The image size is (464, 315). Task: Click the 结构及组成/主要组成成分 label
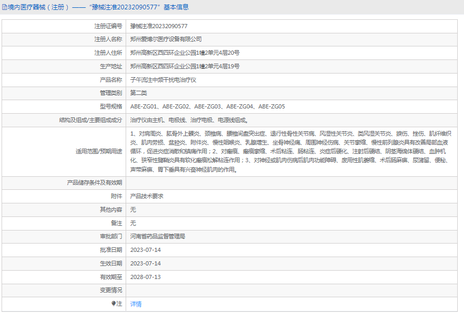tap(91, 120)
